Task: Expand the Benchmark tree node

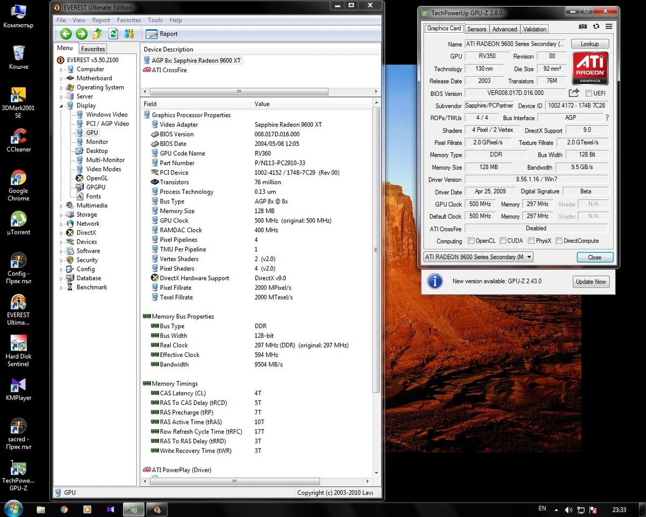Action: click(61, 288)
